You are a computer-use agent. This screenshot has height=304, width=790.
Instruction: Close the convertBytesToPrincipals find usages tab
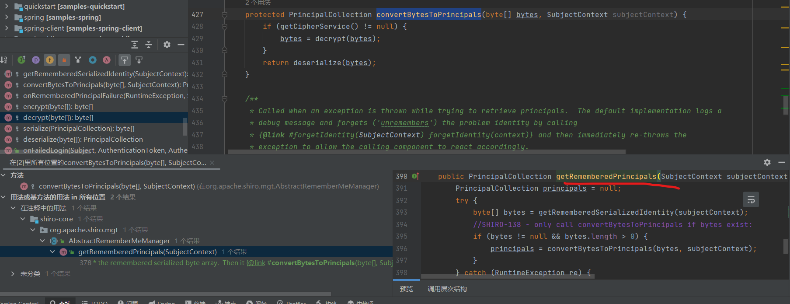(x=212, y=163)
